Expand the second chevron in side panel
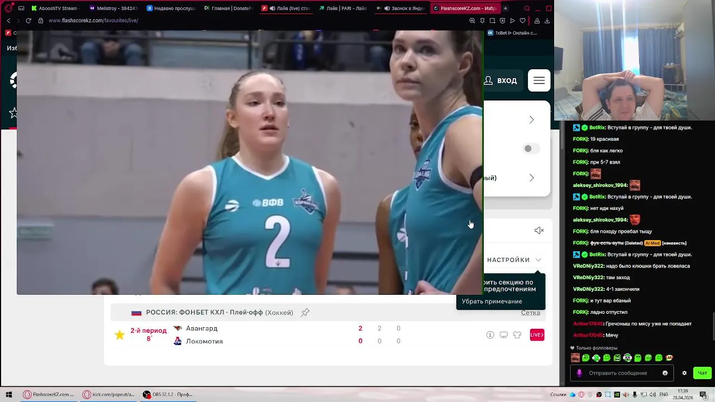The image size is (715, 402). click(532, 178)
